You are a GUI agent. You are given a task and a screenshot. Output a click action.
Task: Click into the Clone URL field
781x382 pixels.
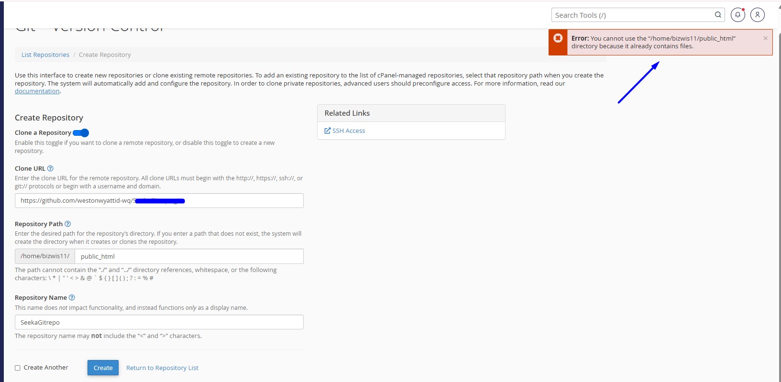coord(159,200)
